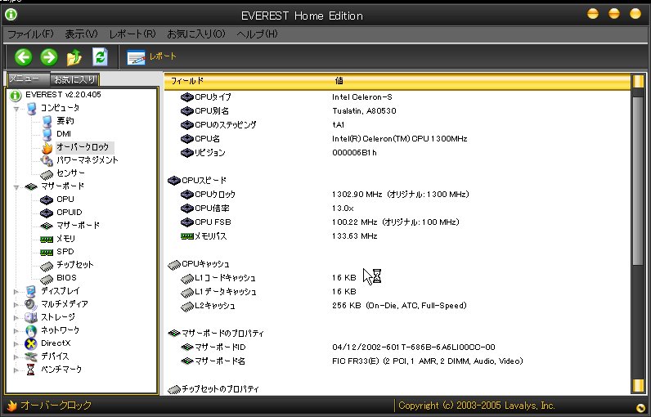Viewport: 651px width, 417px height.
Task: Select the CPU別名 row
Action: (x=397, y=110)
